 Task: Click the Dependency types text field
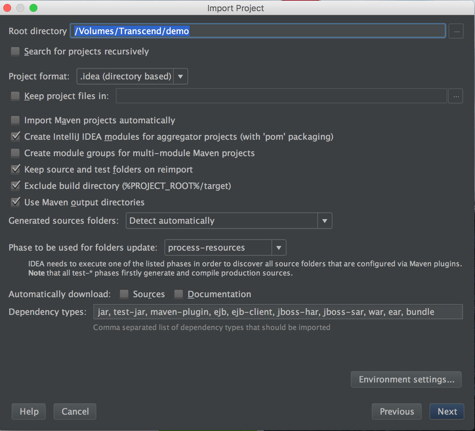278,312
